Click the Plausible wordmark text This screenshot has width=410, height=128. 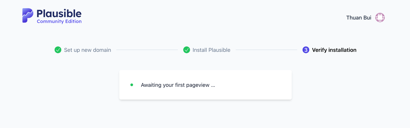tap(59, 14)
